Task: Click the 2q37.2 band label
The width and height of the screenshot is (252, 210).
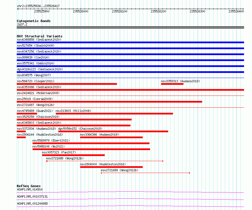Action: pos(22,24)
